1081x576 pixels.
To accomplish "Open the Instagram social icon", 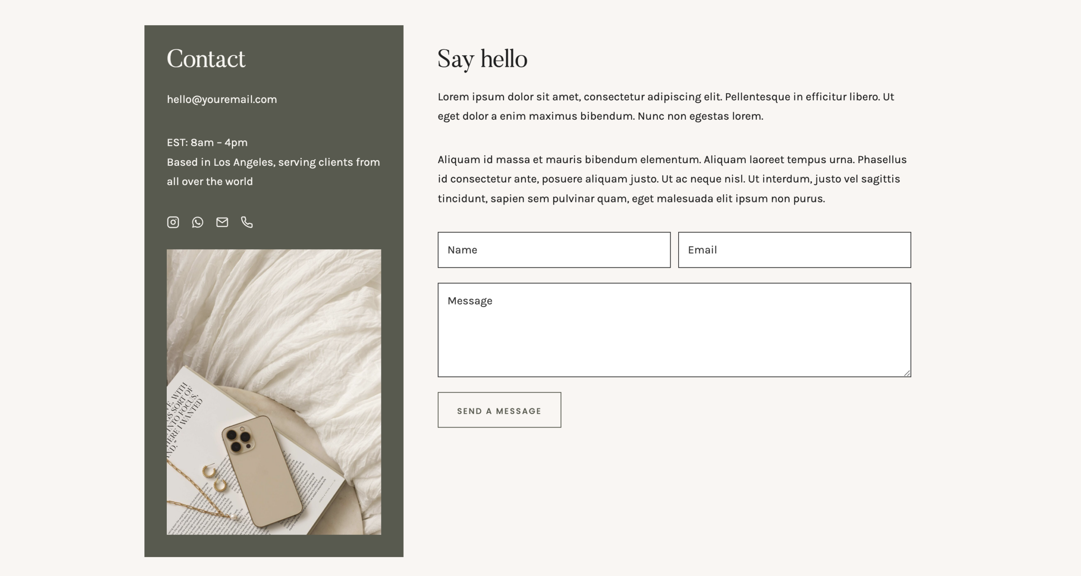I will 173,222.
